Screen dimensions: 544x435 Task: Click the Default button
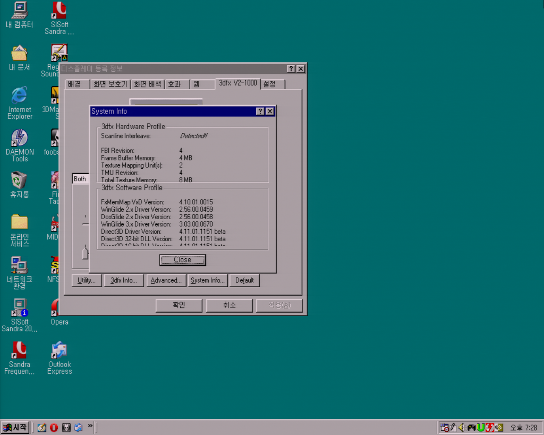[x=244, y=280]
